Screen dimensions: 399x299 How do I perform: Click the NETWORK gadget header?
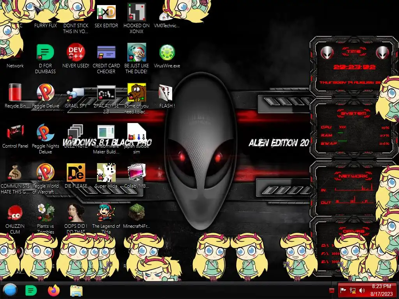[x=353, y=176]
